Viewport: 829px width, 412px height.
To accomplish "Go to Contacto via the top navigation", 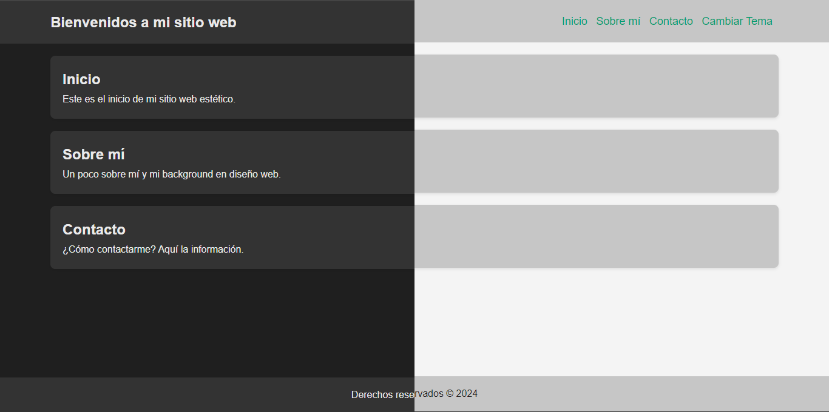I will (671, 21).
